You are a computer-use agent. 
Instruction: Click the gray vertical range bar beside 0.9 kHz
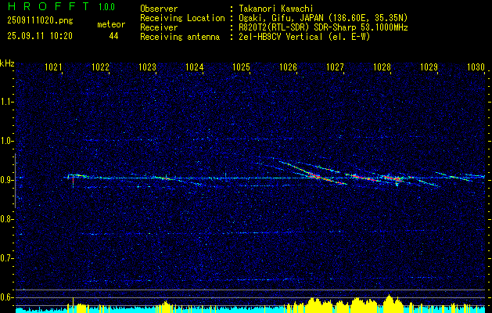tap(15, 181)
